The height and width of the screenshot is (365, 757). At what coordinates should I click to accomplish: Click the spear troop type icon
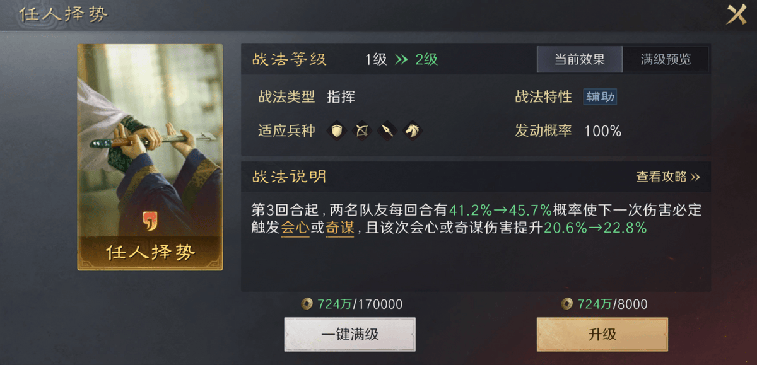pos(387,130)
